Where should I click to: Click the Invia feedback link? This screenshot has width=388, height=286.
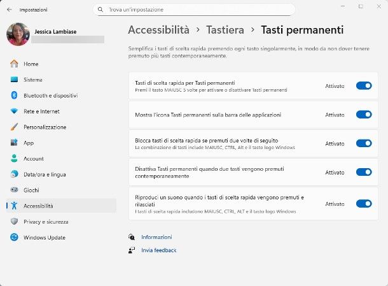tap(158, 250)
